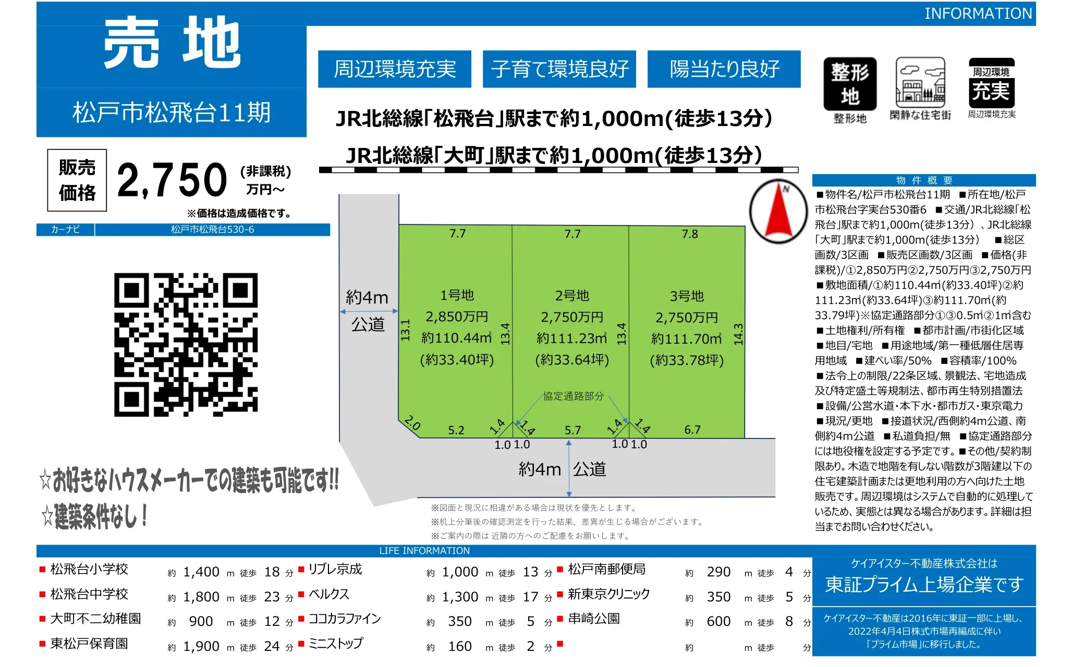Screen dimensions: 1072x667
Task: Click the 閑静な住宅街 house illustration icon
Action: [920, 82]
